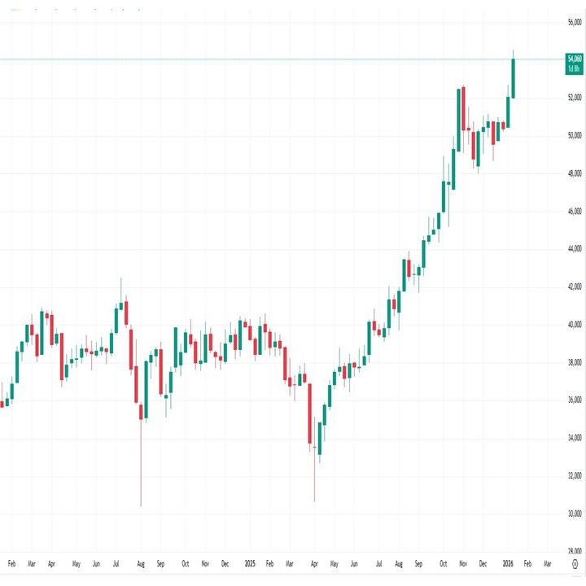Select the red candle at the November 2025 peak

463,108
